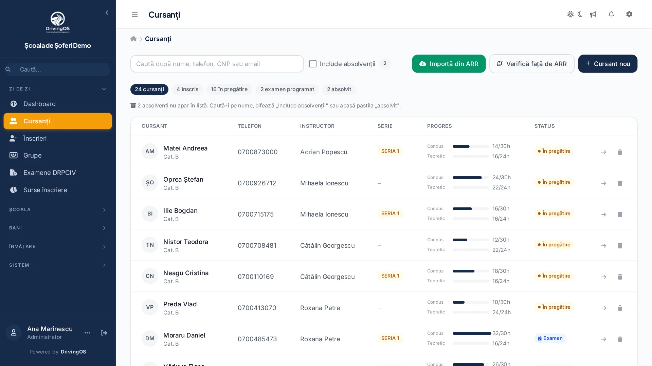Image resolution: width=652 pixels, height=366 pixels.
Task: Open Nistor Teodora details arrow
Action: click(604, 246)
